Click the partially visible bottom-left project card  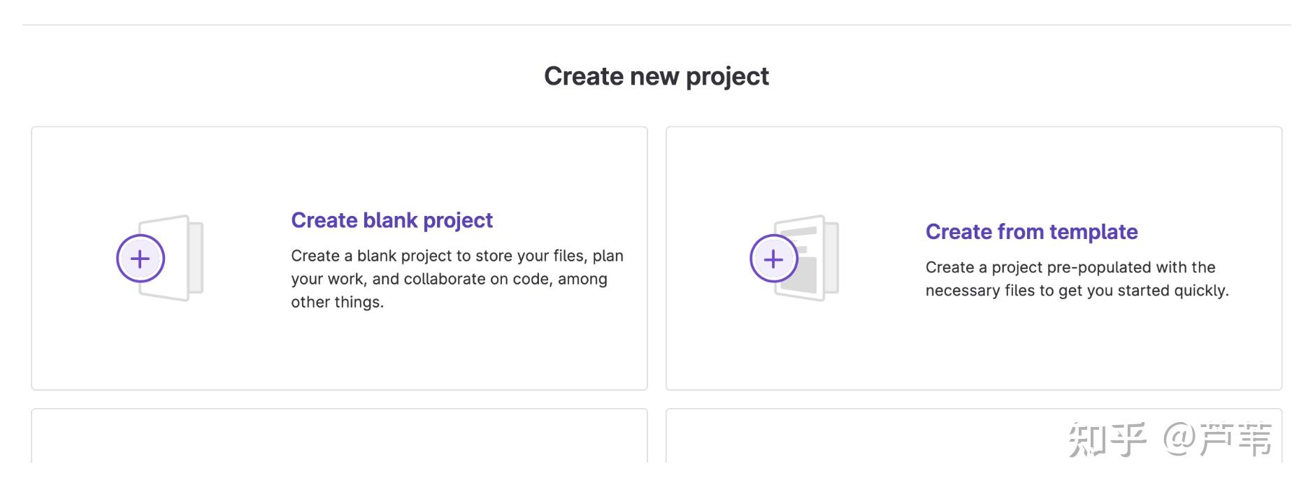click(339, 437)
